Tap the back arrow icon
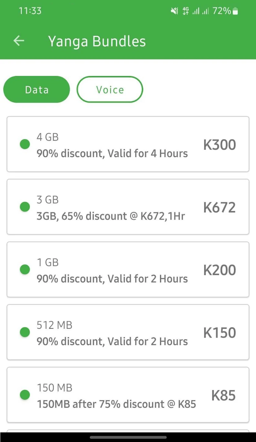 [19, 41]
